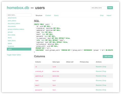Click the CONSTRAINT users_groups_users SQL line
This screenshot has width=121, height=94.
74,50
